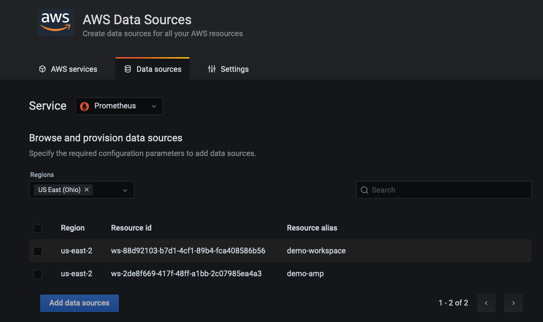This screenshot has height=322, width=543.
Task: Click us-east-2 in the demo-workspace row
Action: pyautogui.click(x=76, y=251)
